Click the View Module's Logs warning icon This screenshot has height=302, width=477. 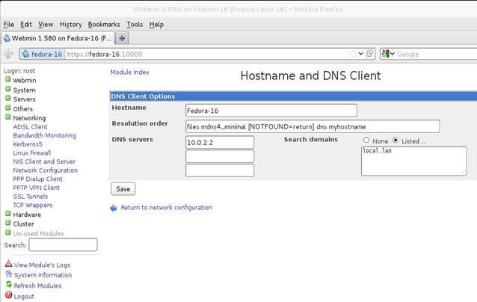click(x=8, y=264)
